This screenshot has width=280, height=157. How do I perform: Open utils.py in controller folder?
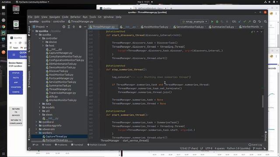53,96
